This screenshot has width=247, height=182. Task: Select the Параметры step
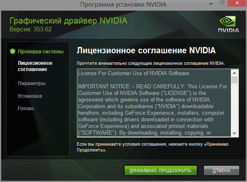(x=31, y=83)
